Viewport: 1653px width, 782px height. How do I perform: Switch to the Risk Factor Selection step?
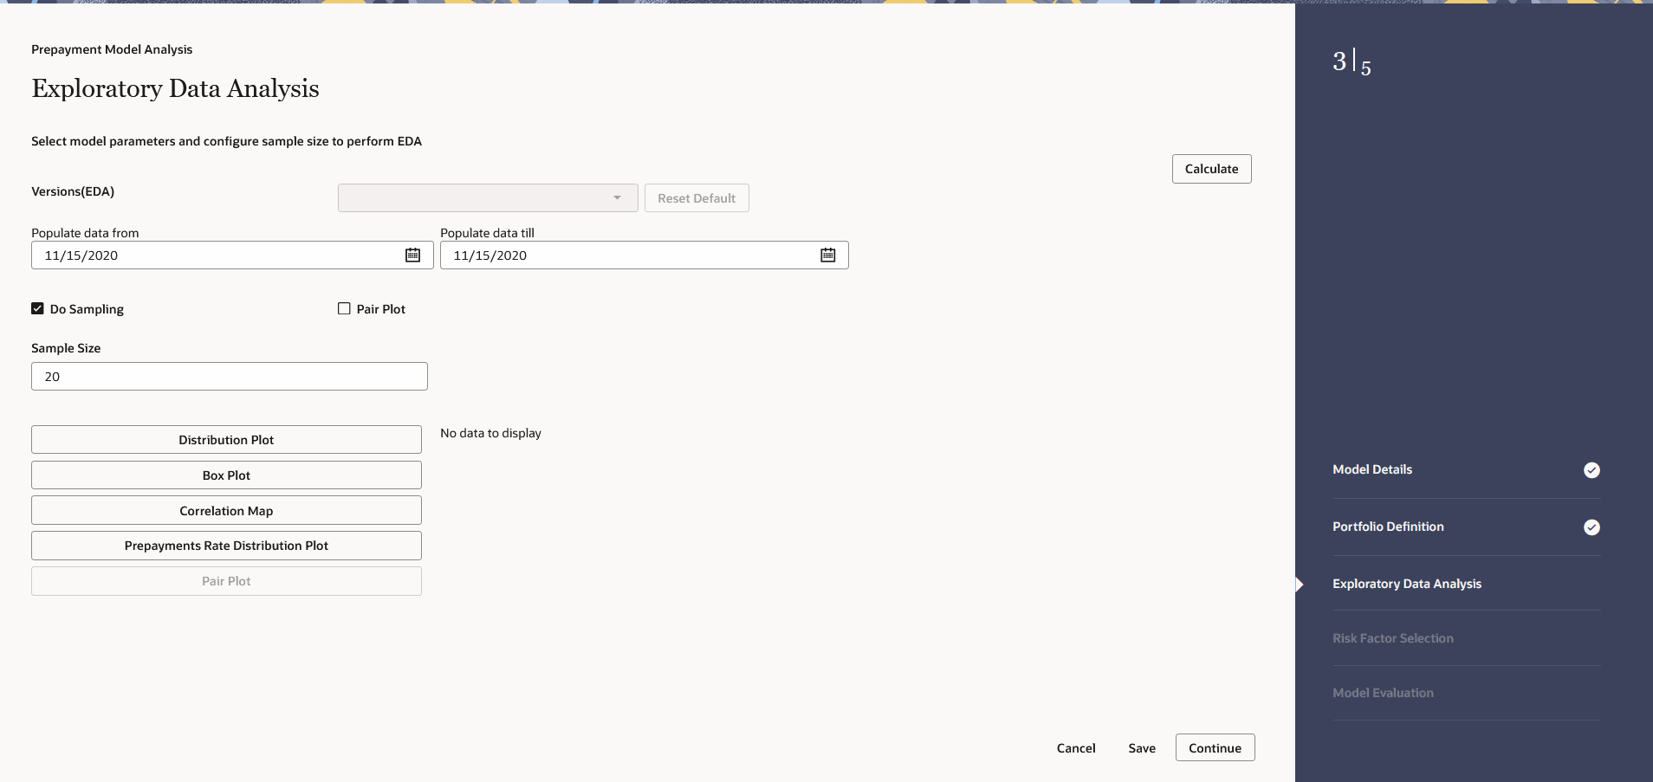(x=1392, y=638)
